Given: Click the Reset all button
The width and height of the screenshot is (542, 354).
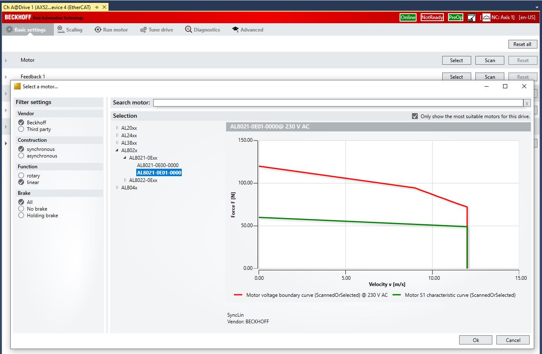Looking at the screenshot, I should [x=523, y=44].
